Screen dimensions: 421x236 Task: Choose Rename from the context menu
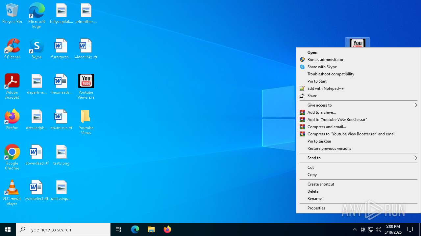(359, 199)
